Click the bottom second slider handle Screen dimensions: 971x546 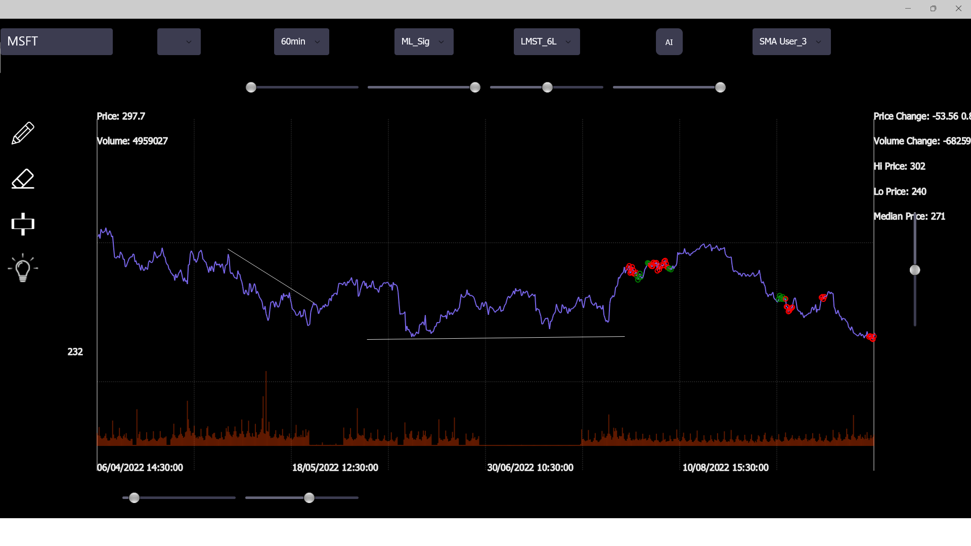pyautogui.click(x=309, y=498)
